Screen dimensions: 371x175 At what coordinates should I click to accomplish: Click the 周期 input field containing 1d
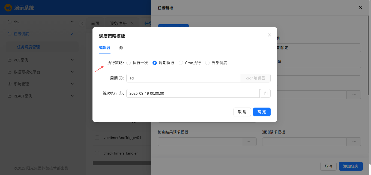click(x=183, y=78)
